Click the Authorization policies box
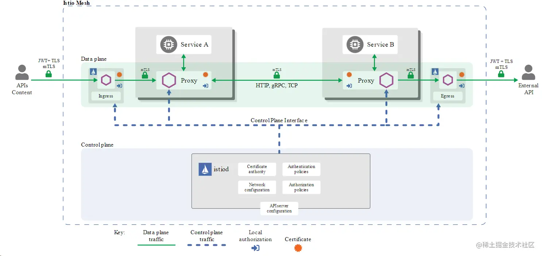Image resolution: width=542 pixels, height=256 pixels. coord(301,187)
